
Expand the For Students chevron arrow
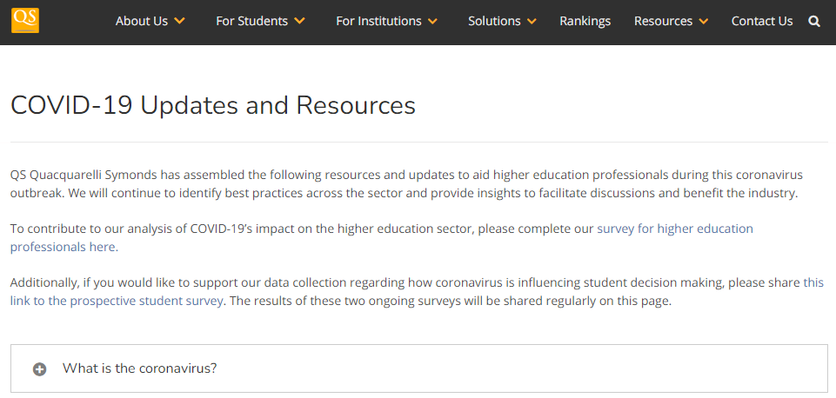point(299,21)
